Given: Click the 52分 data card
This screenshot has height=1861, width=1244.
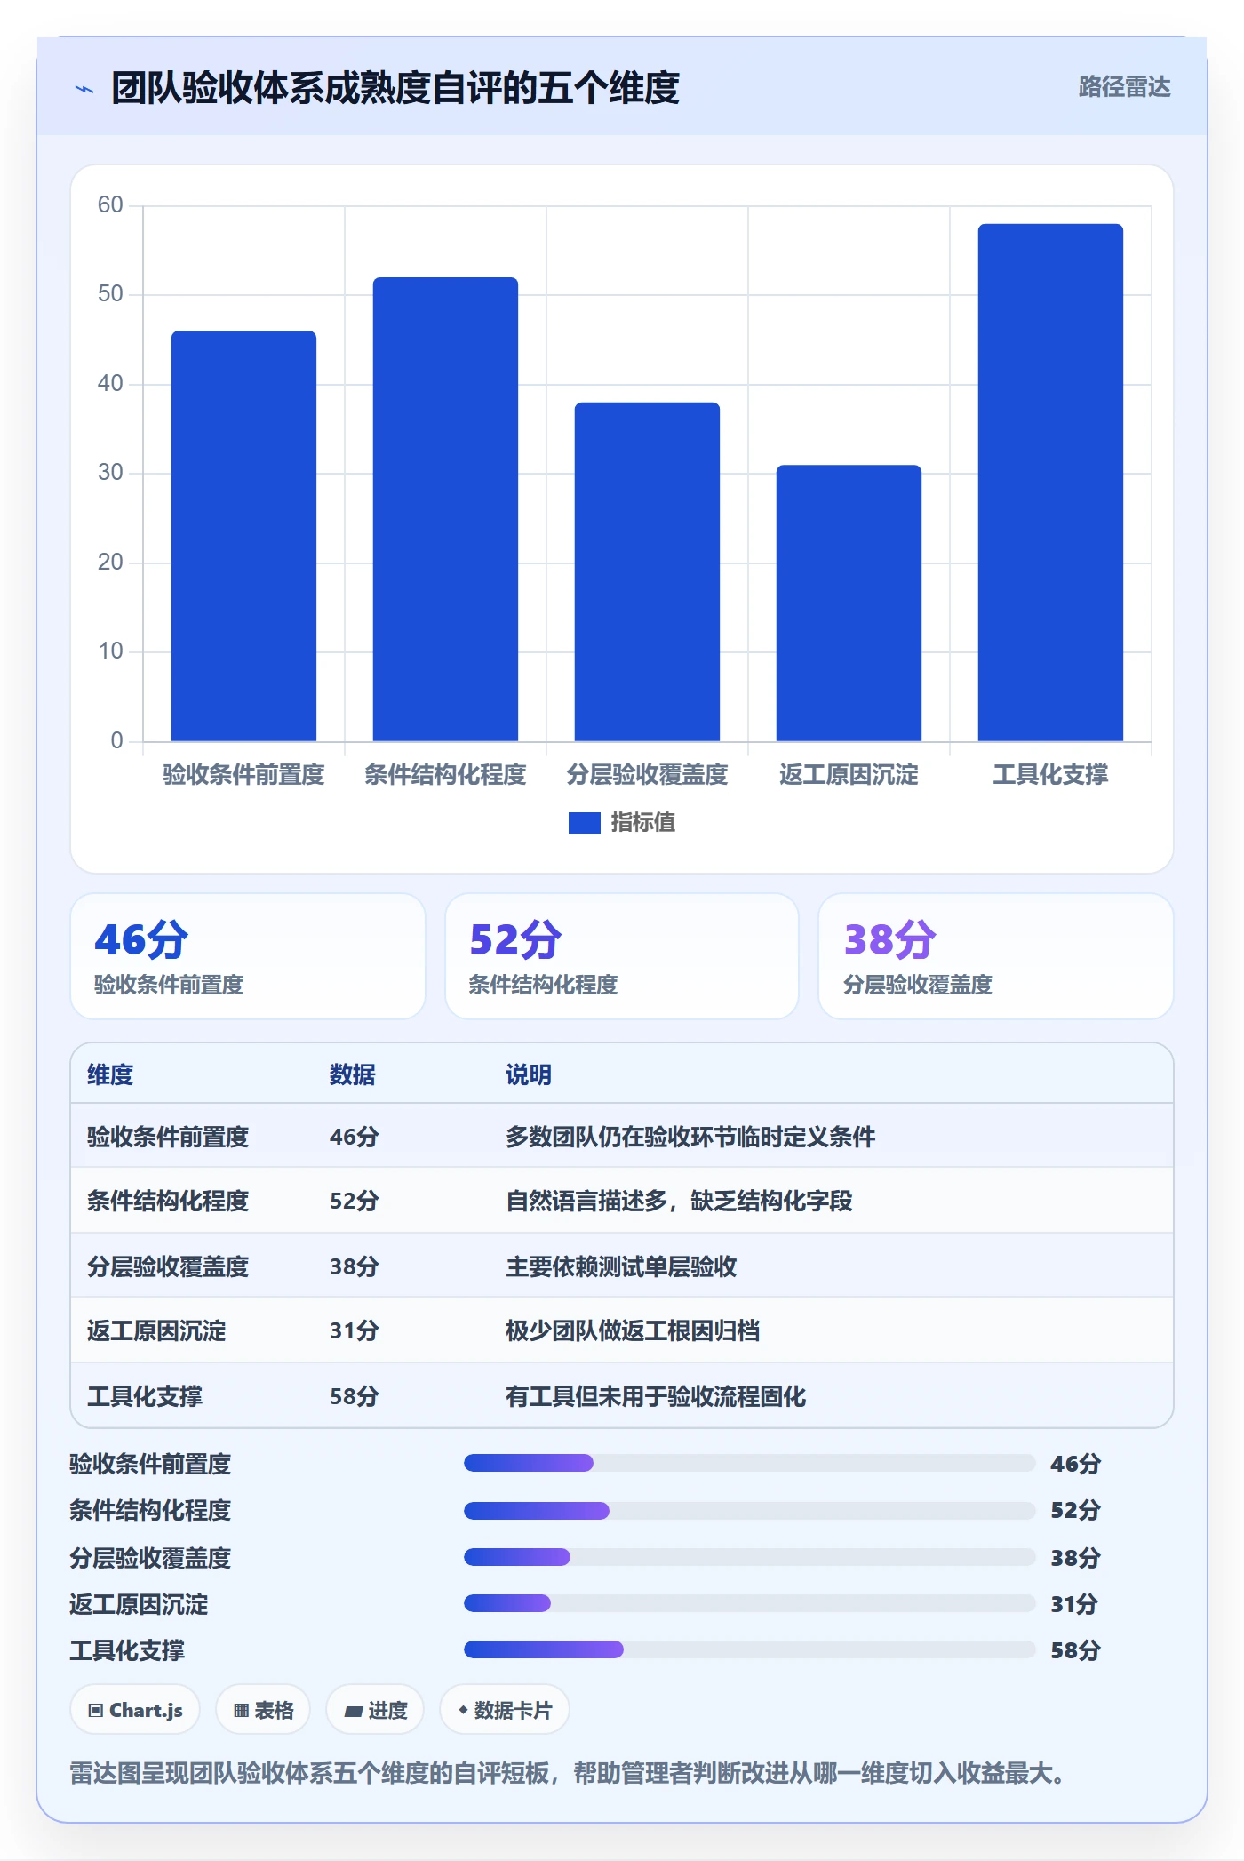Looking at the screenshot, I should pos(622,956).
